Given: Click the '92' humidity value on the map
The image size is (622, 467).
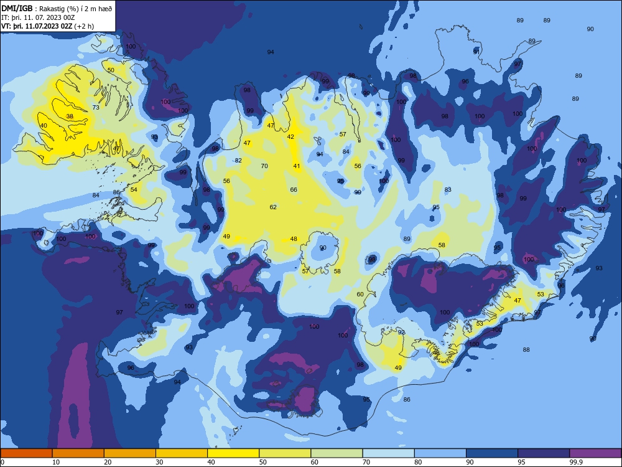Looking at the screenshot, I should (x=401, y=333).
